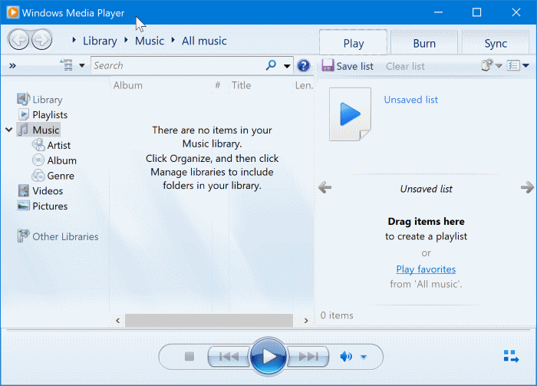Screen dimensions: 537x386
Task: Click the List options checklist icon
Action: click(513, 65)
